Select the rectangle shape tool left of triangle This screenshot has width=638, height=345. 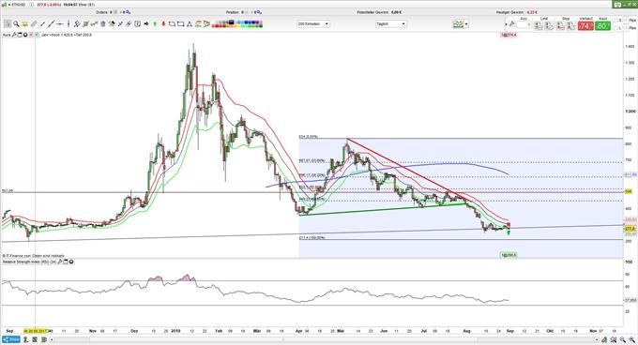(x=181, y=24)
